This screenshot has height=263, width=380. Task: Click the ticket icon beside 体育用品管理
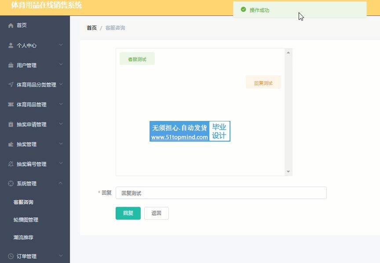[11, 105]
